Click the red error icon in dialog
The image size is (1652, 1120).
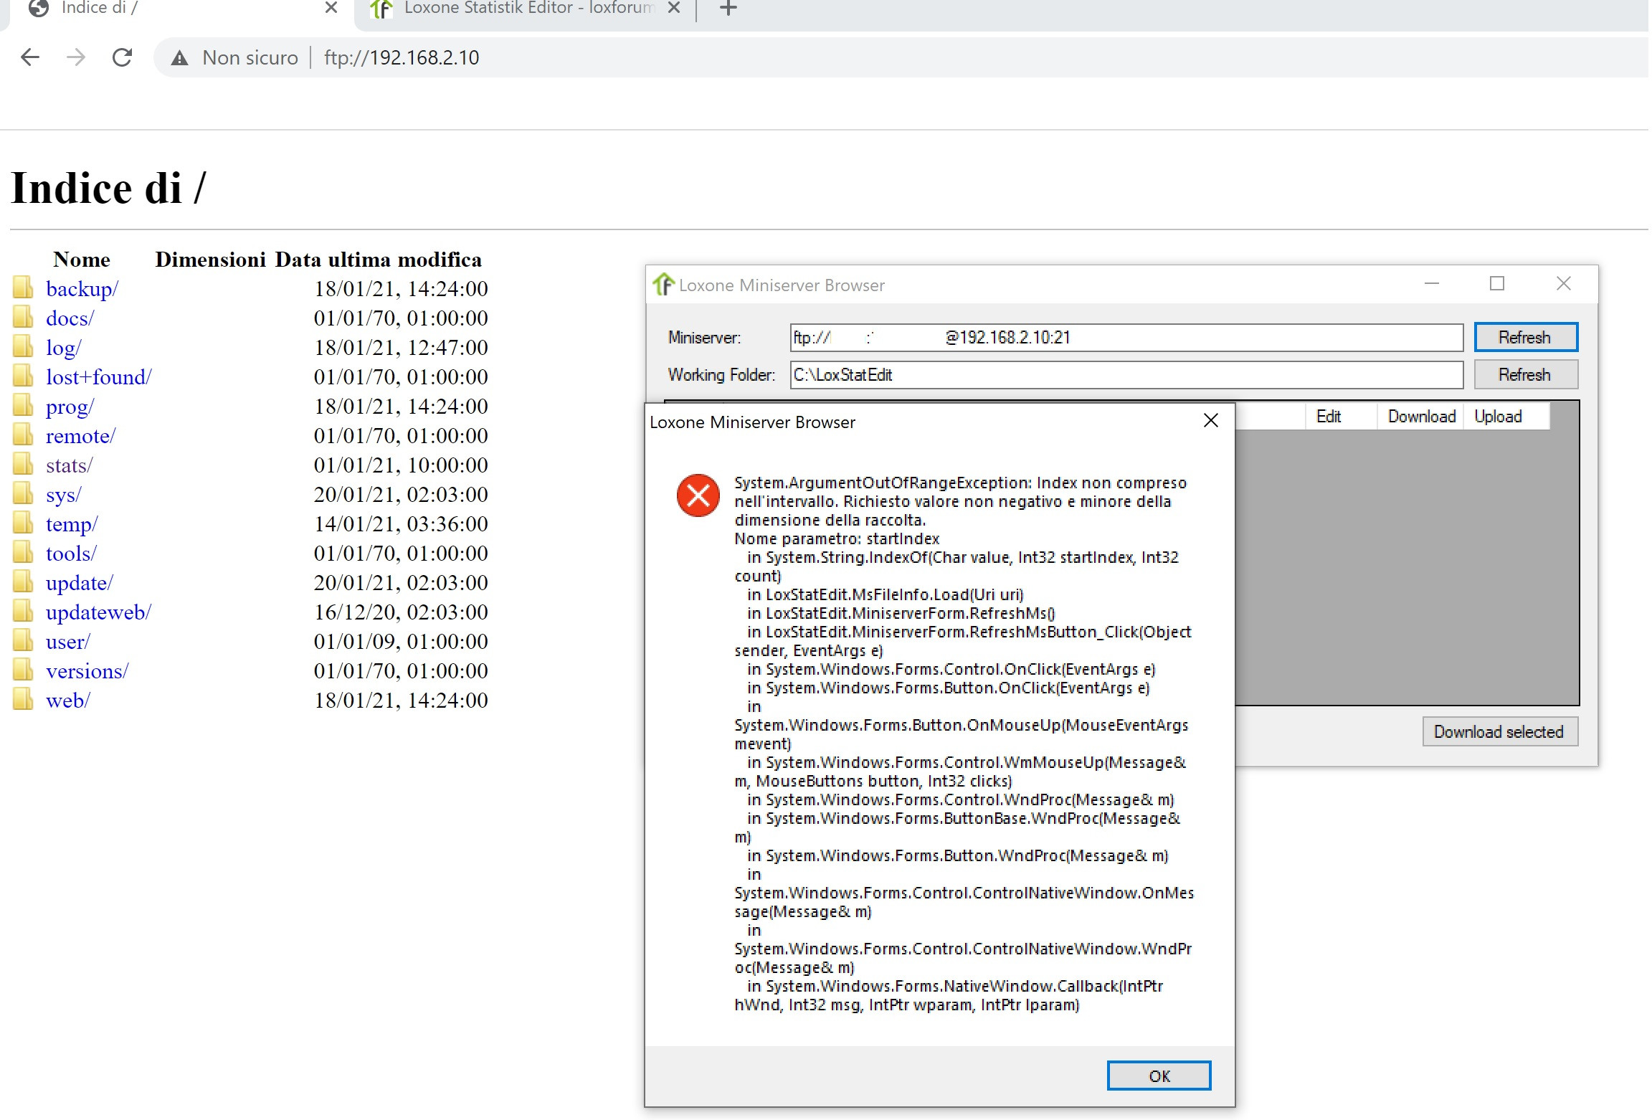point(698,495)
